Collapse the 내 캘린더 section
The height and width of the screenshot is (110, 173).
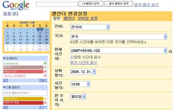[x=4, y=58]
